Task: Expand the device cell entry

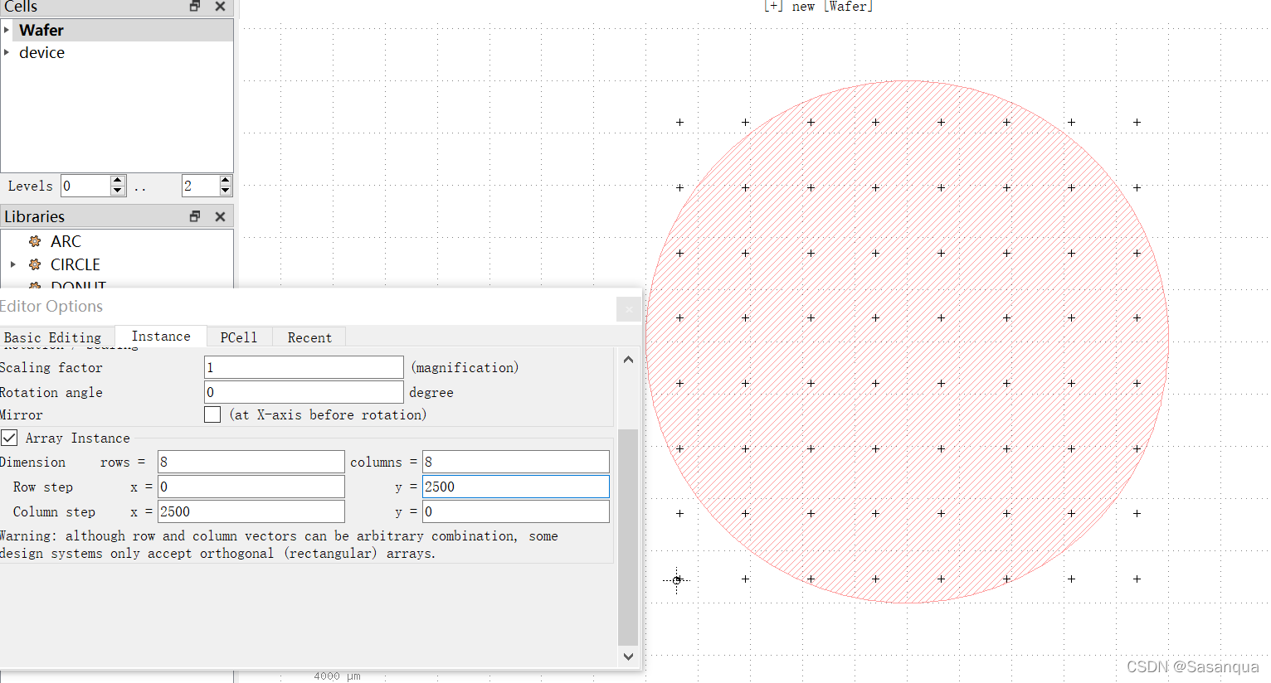Action: click(7, 52)
